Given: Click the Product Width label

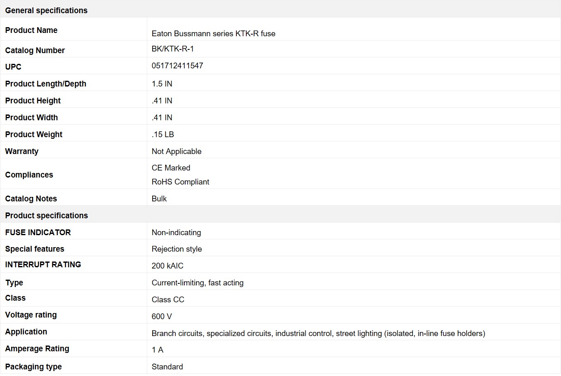Looking at the screenshot, I should (31, 117).
